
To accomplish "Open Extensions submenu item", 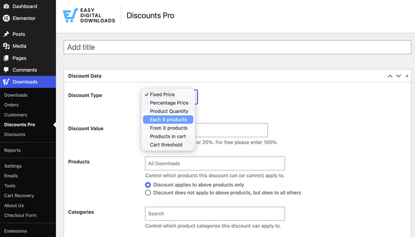I will pyautogui.click(x=16, y=231).
